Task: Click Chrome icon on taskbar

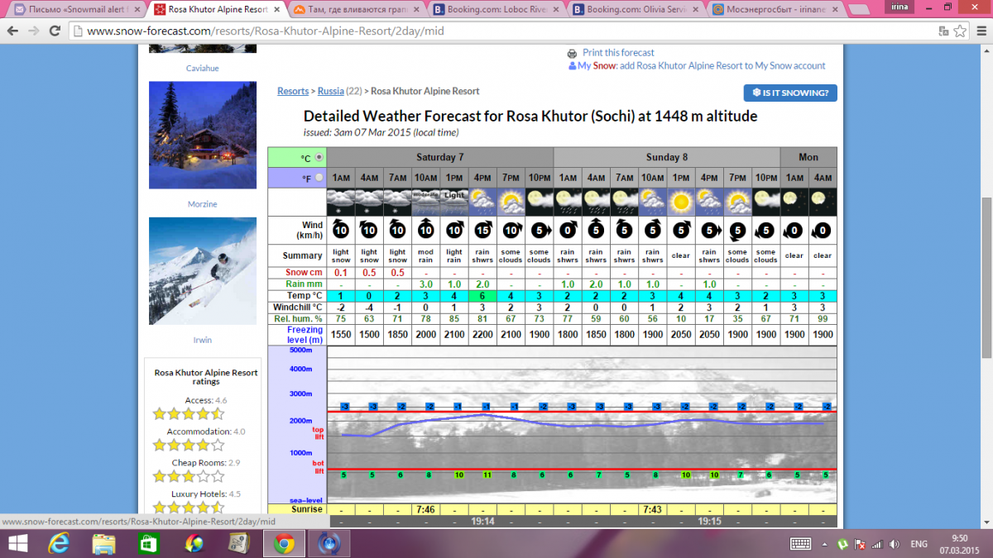Action: pyautogui.click(x=284, y=544)
